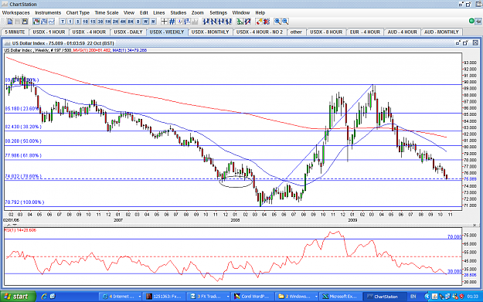Click the plus icon at top right
Screen dimensions: 483x302
point(478,22)
